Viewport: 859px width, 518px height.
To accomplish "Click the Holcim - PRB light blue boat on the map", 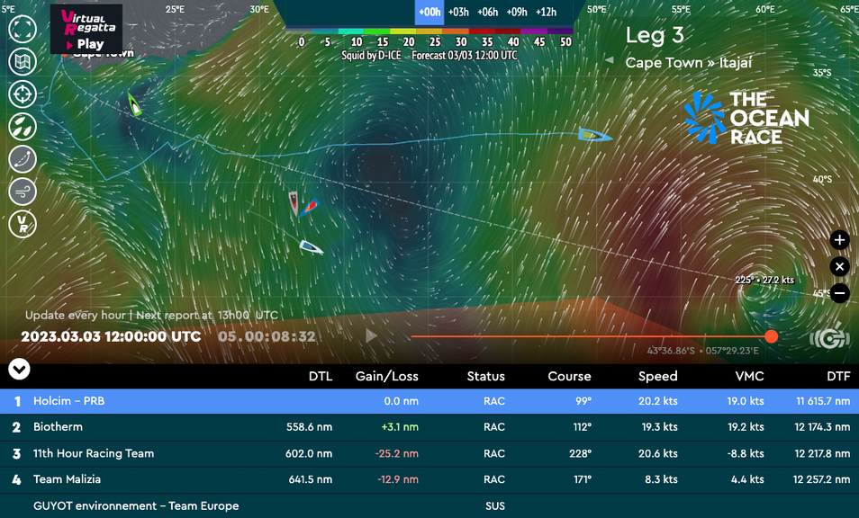I will tap(594, 135).
